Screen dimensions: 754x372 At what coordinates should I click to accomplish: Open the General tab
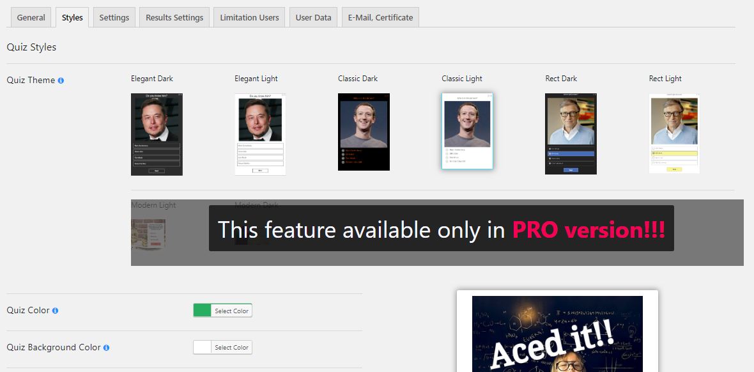(31, 17)
